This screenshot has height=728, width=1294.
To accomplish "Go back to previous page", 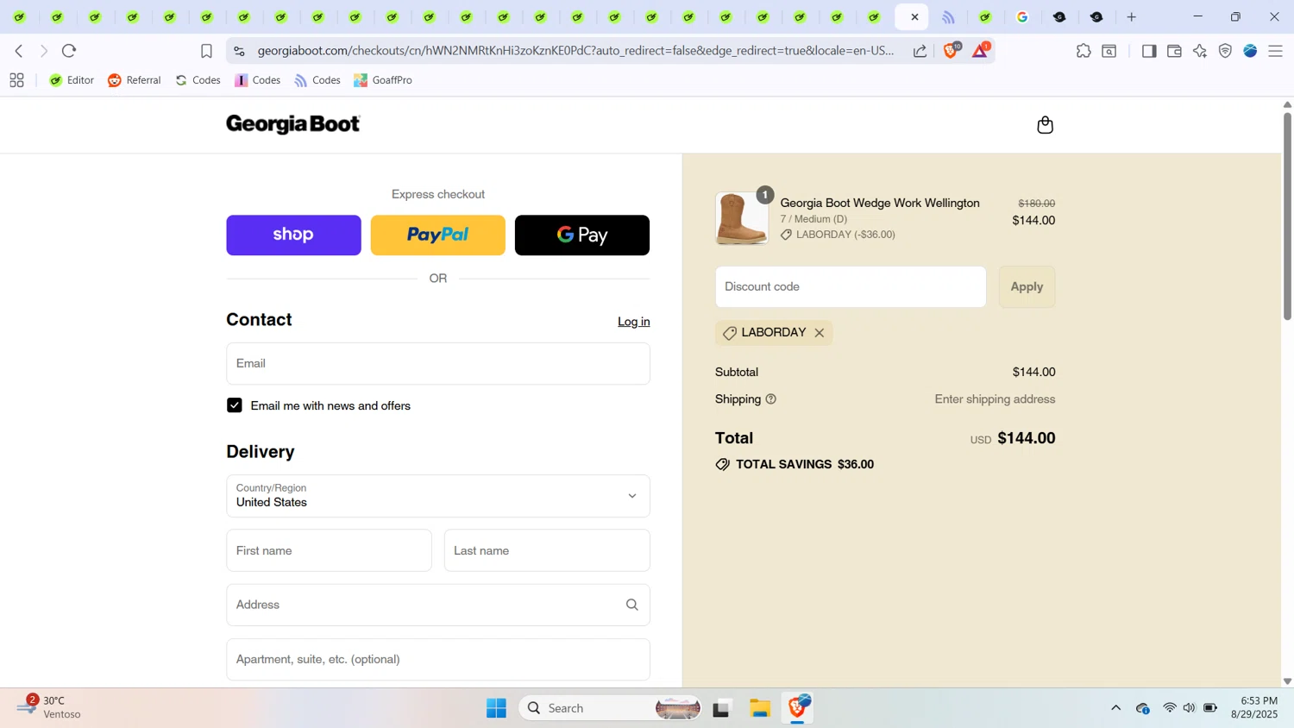I will 19,51.
